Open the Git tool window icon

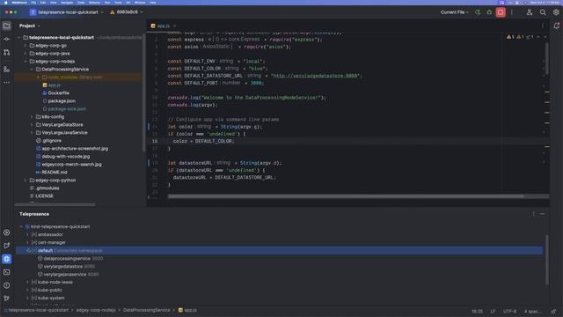[x=6, y=299]
